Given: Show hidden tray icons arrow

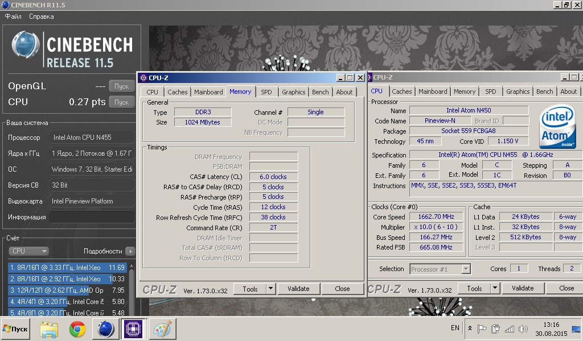Looking at the screenshot, I should pos(470,328).
